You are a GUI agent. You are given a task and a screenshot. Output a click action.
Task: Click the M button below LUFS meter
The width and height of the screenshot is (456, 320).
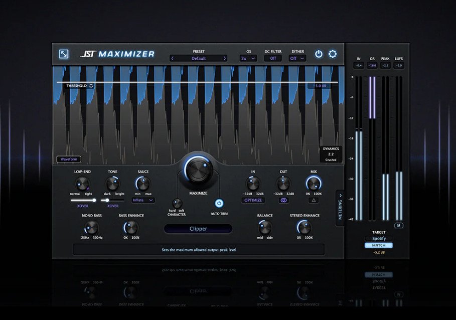pyautogui.click(x=399, y=226)
